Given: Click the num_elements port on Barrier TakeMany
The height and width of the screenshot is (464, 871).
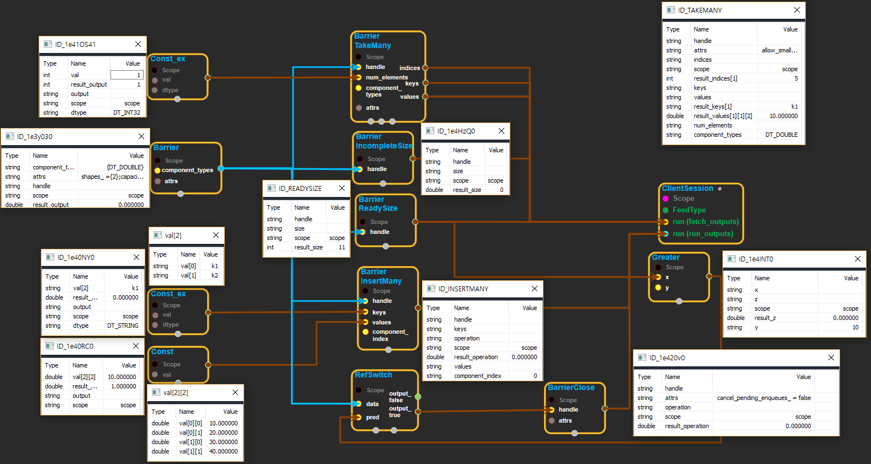Looking at the screenshot, I should [358, 77].
